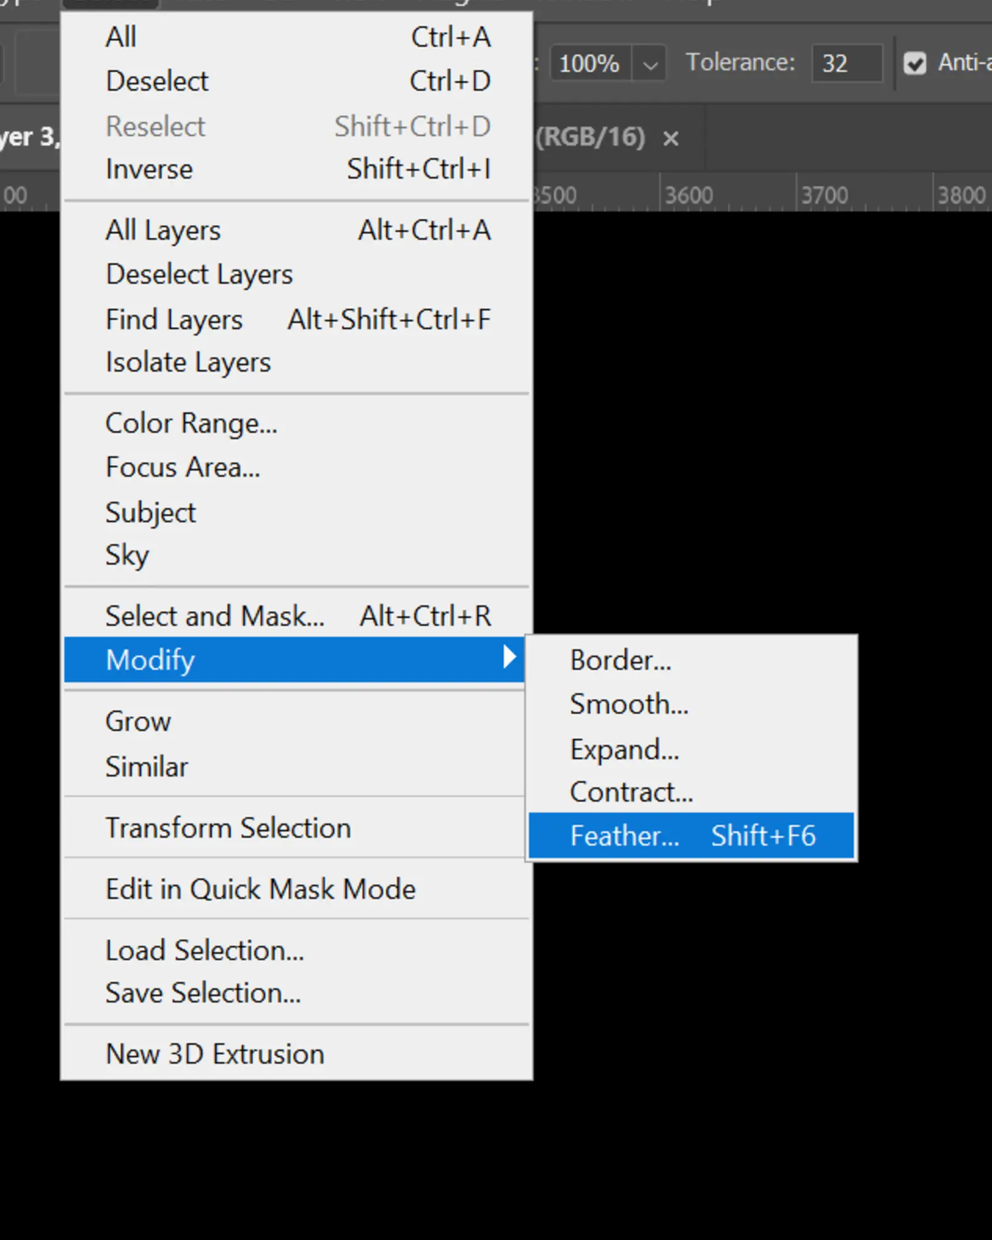Open Find Layers
Screen dimensions: 992x1240
[174, 319]
